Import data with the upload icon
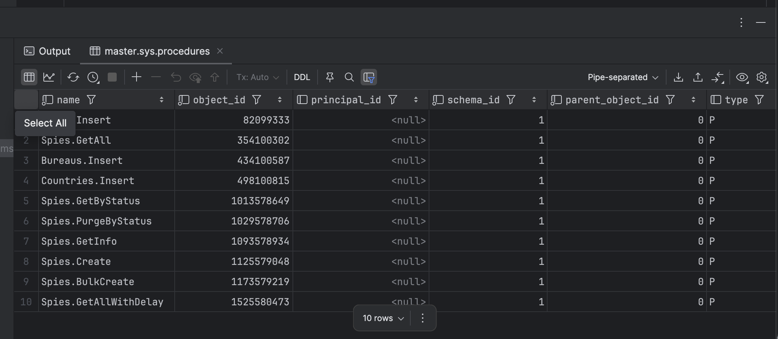The height and width of the screenshot is (339, 778). click(698, 77)
